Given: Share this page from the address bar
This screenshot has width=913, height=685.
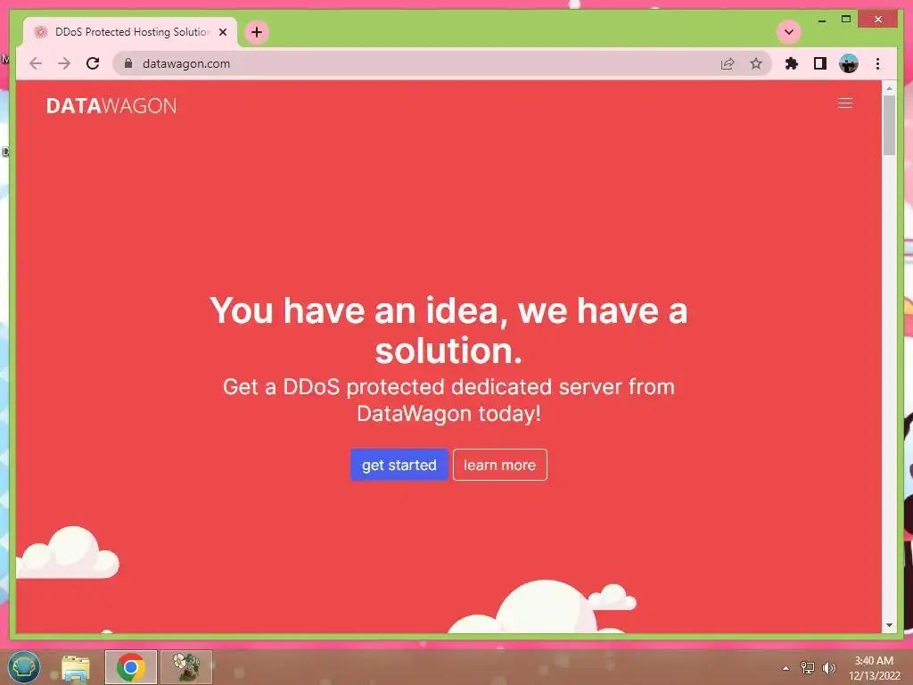Looking at the screenshot, I should pos(728,63).
